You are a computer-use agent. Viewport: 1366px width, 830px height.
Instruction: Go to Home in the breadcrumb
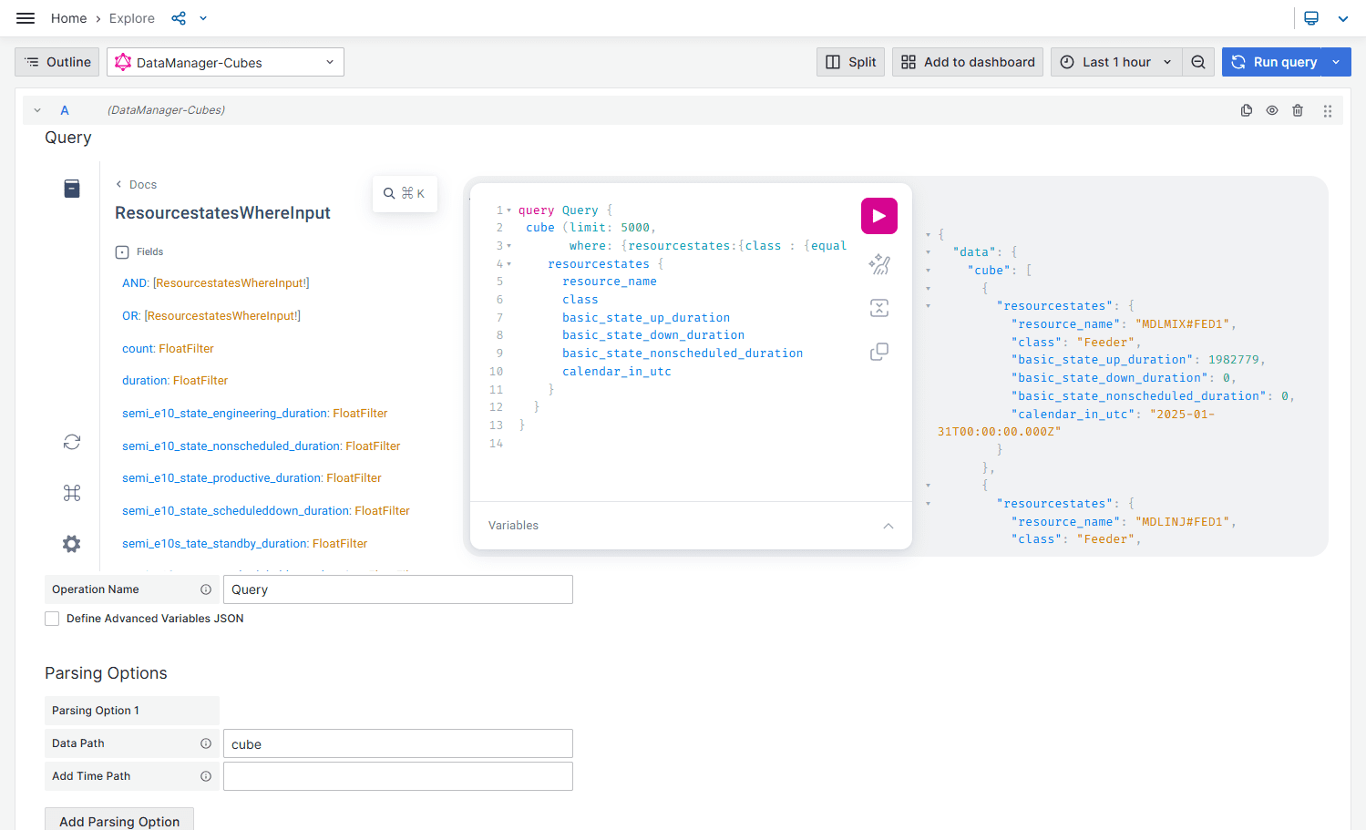click(x=68, y=18)
